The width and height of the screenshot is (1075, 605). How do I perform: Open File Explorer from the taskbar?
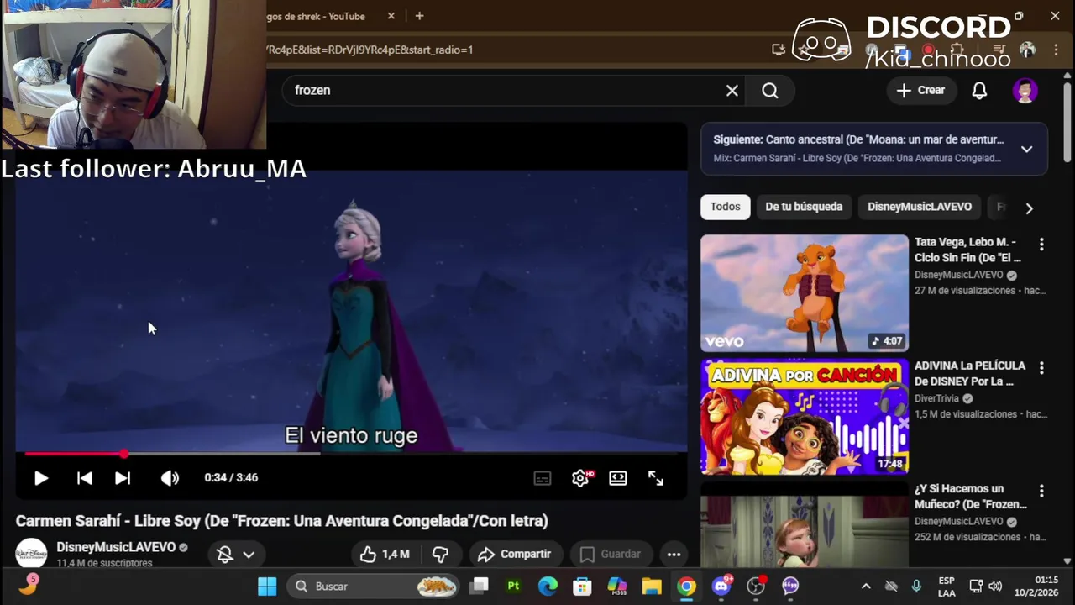(652, 587)
